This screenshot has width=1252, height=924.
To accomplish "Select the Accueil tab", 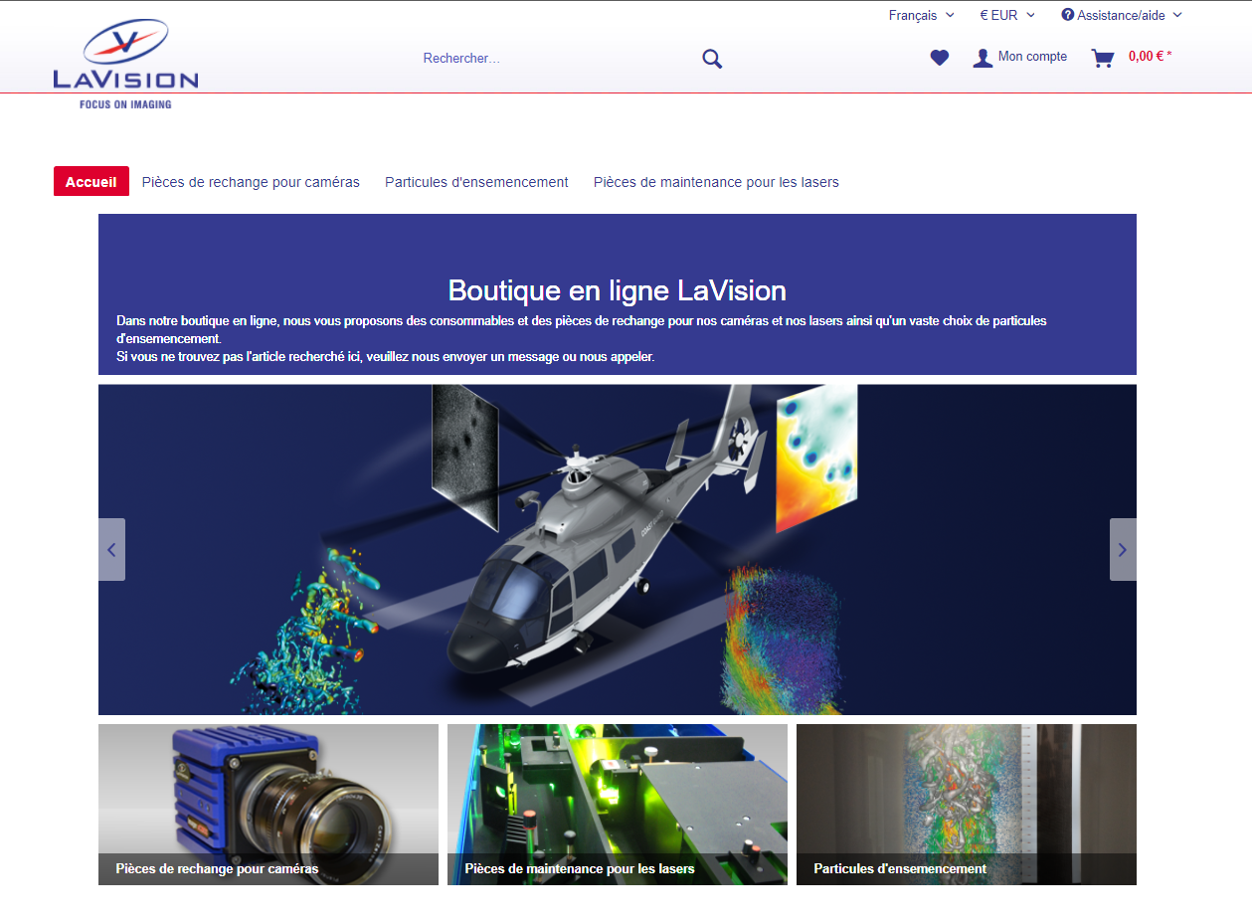I will point(91,182).
